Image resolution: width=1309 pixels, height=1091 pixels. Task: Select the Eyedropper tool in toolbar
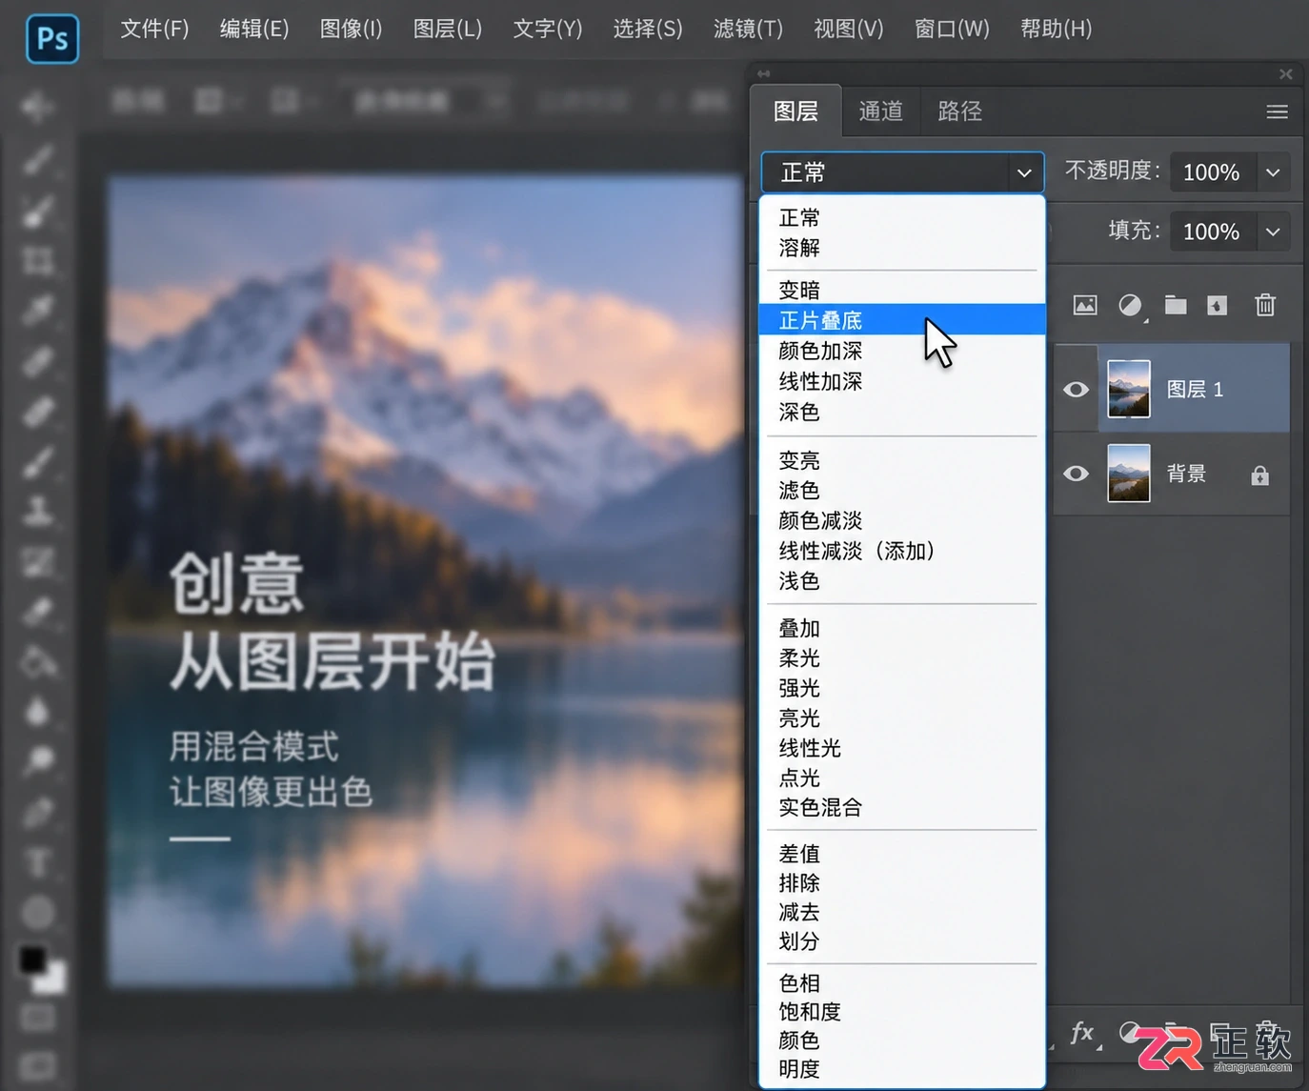pyautogui.click(x=38, y=311)
